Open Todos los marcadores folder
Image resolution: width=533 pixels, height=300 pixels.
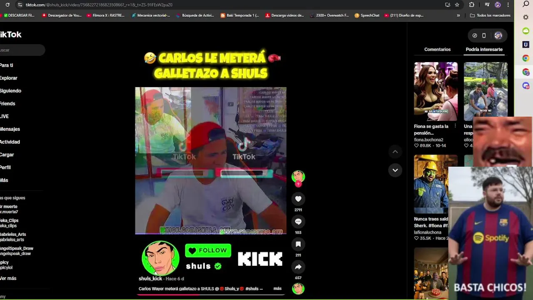(x=490, y=15)
